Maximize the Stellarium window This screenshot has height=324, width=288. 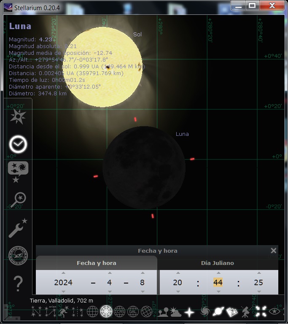pos(252,6)
